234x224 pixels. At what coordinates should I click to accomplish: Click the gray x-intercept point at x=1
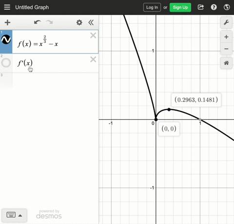pyautogui.click(x=200, y=119)
